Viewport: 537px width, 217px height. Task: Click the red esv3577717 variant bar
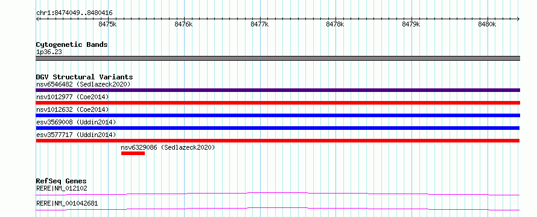pos(278,141)
